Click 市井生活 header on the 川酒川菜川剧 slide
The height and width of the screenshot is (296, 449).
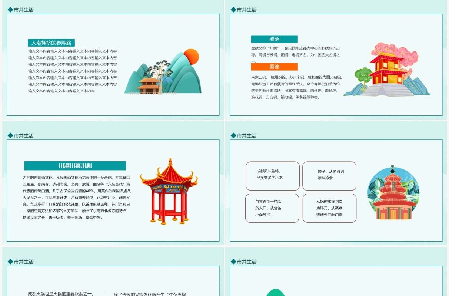click(21, 136)
